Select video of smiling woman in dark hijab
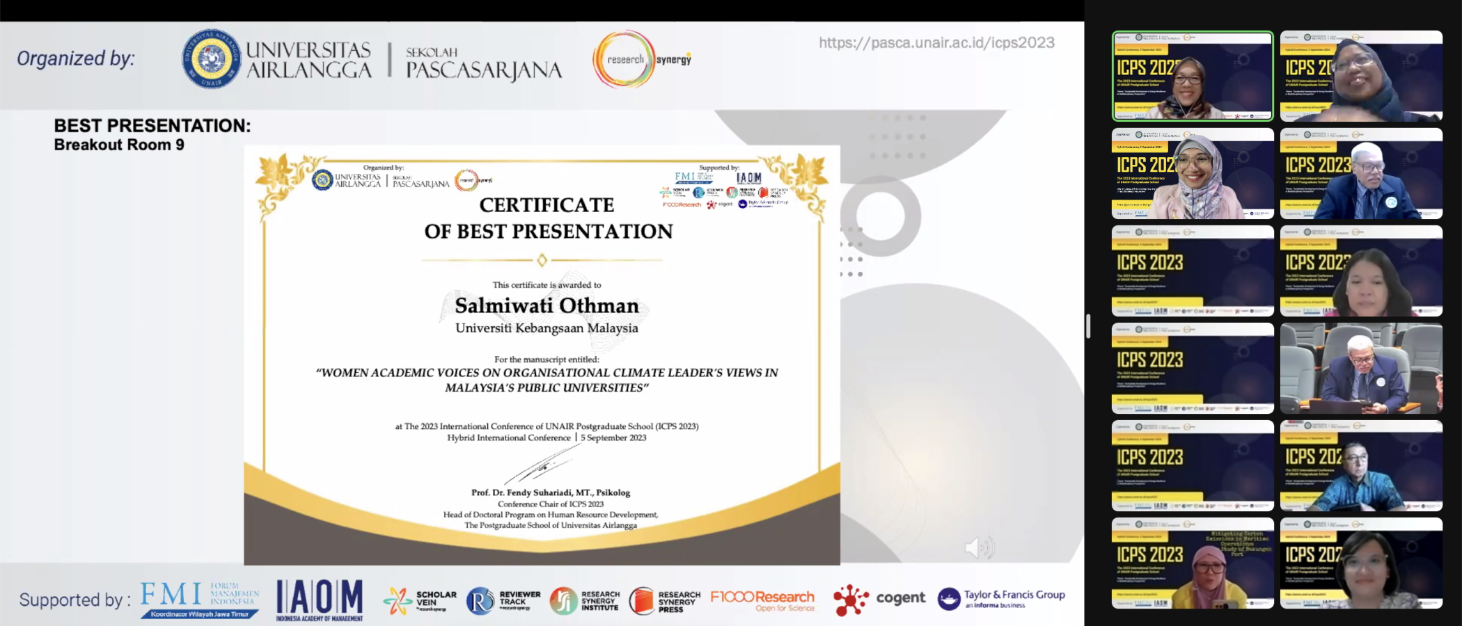This screenshot has height=626, width=1462. click(1361, 76)
